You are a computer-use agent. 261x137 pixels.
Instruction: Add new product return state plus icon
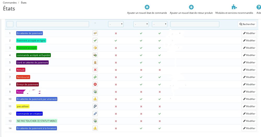point(191,7)
